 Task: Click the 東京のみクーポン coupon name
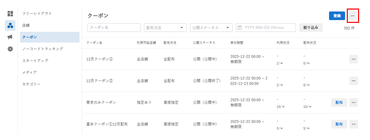pyautogui.click(x=101, y=102)
